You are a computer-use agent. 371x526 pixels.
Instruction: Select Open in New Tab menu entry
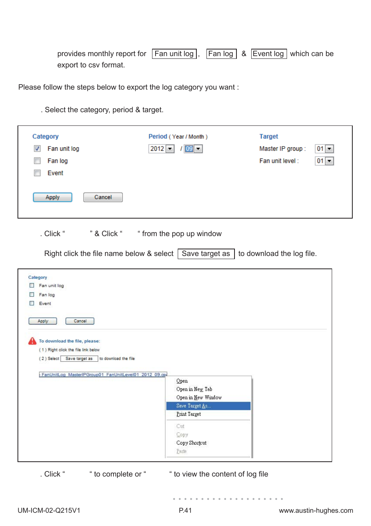click(x=194, y=389)
